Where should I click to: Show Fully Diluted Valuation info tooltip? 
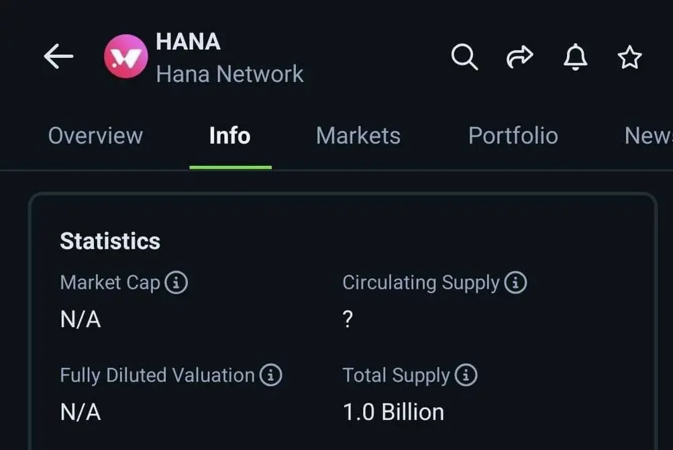coord(270,375)
